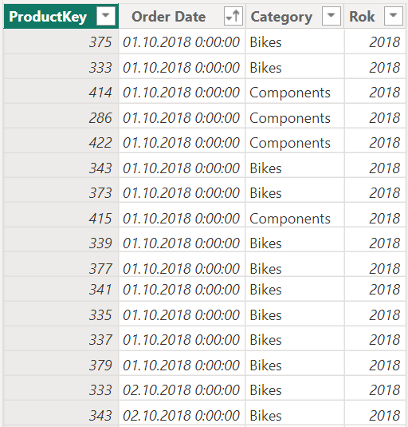Image resolution: width=408 pixels, height=427 pixels.
Task: Select the Rok column header
Action: [375, 16]
